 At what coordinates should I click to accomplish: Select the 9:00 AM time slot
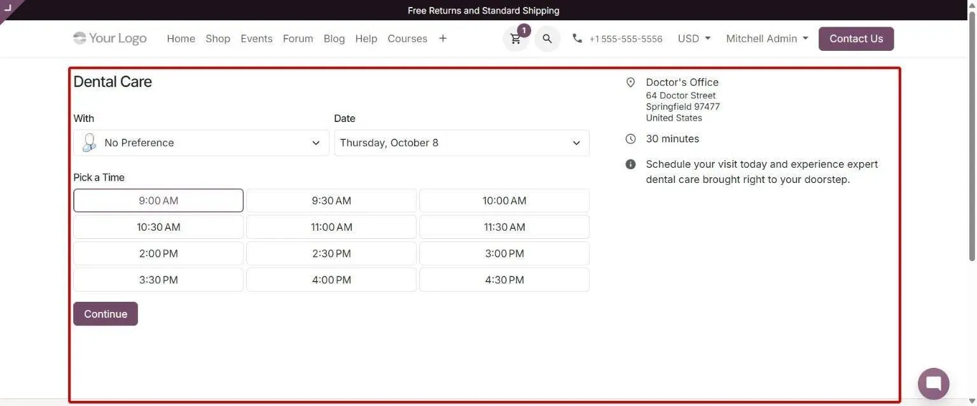pos(158,200)
